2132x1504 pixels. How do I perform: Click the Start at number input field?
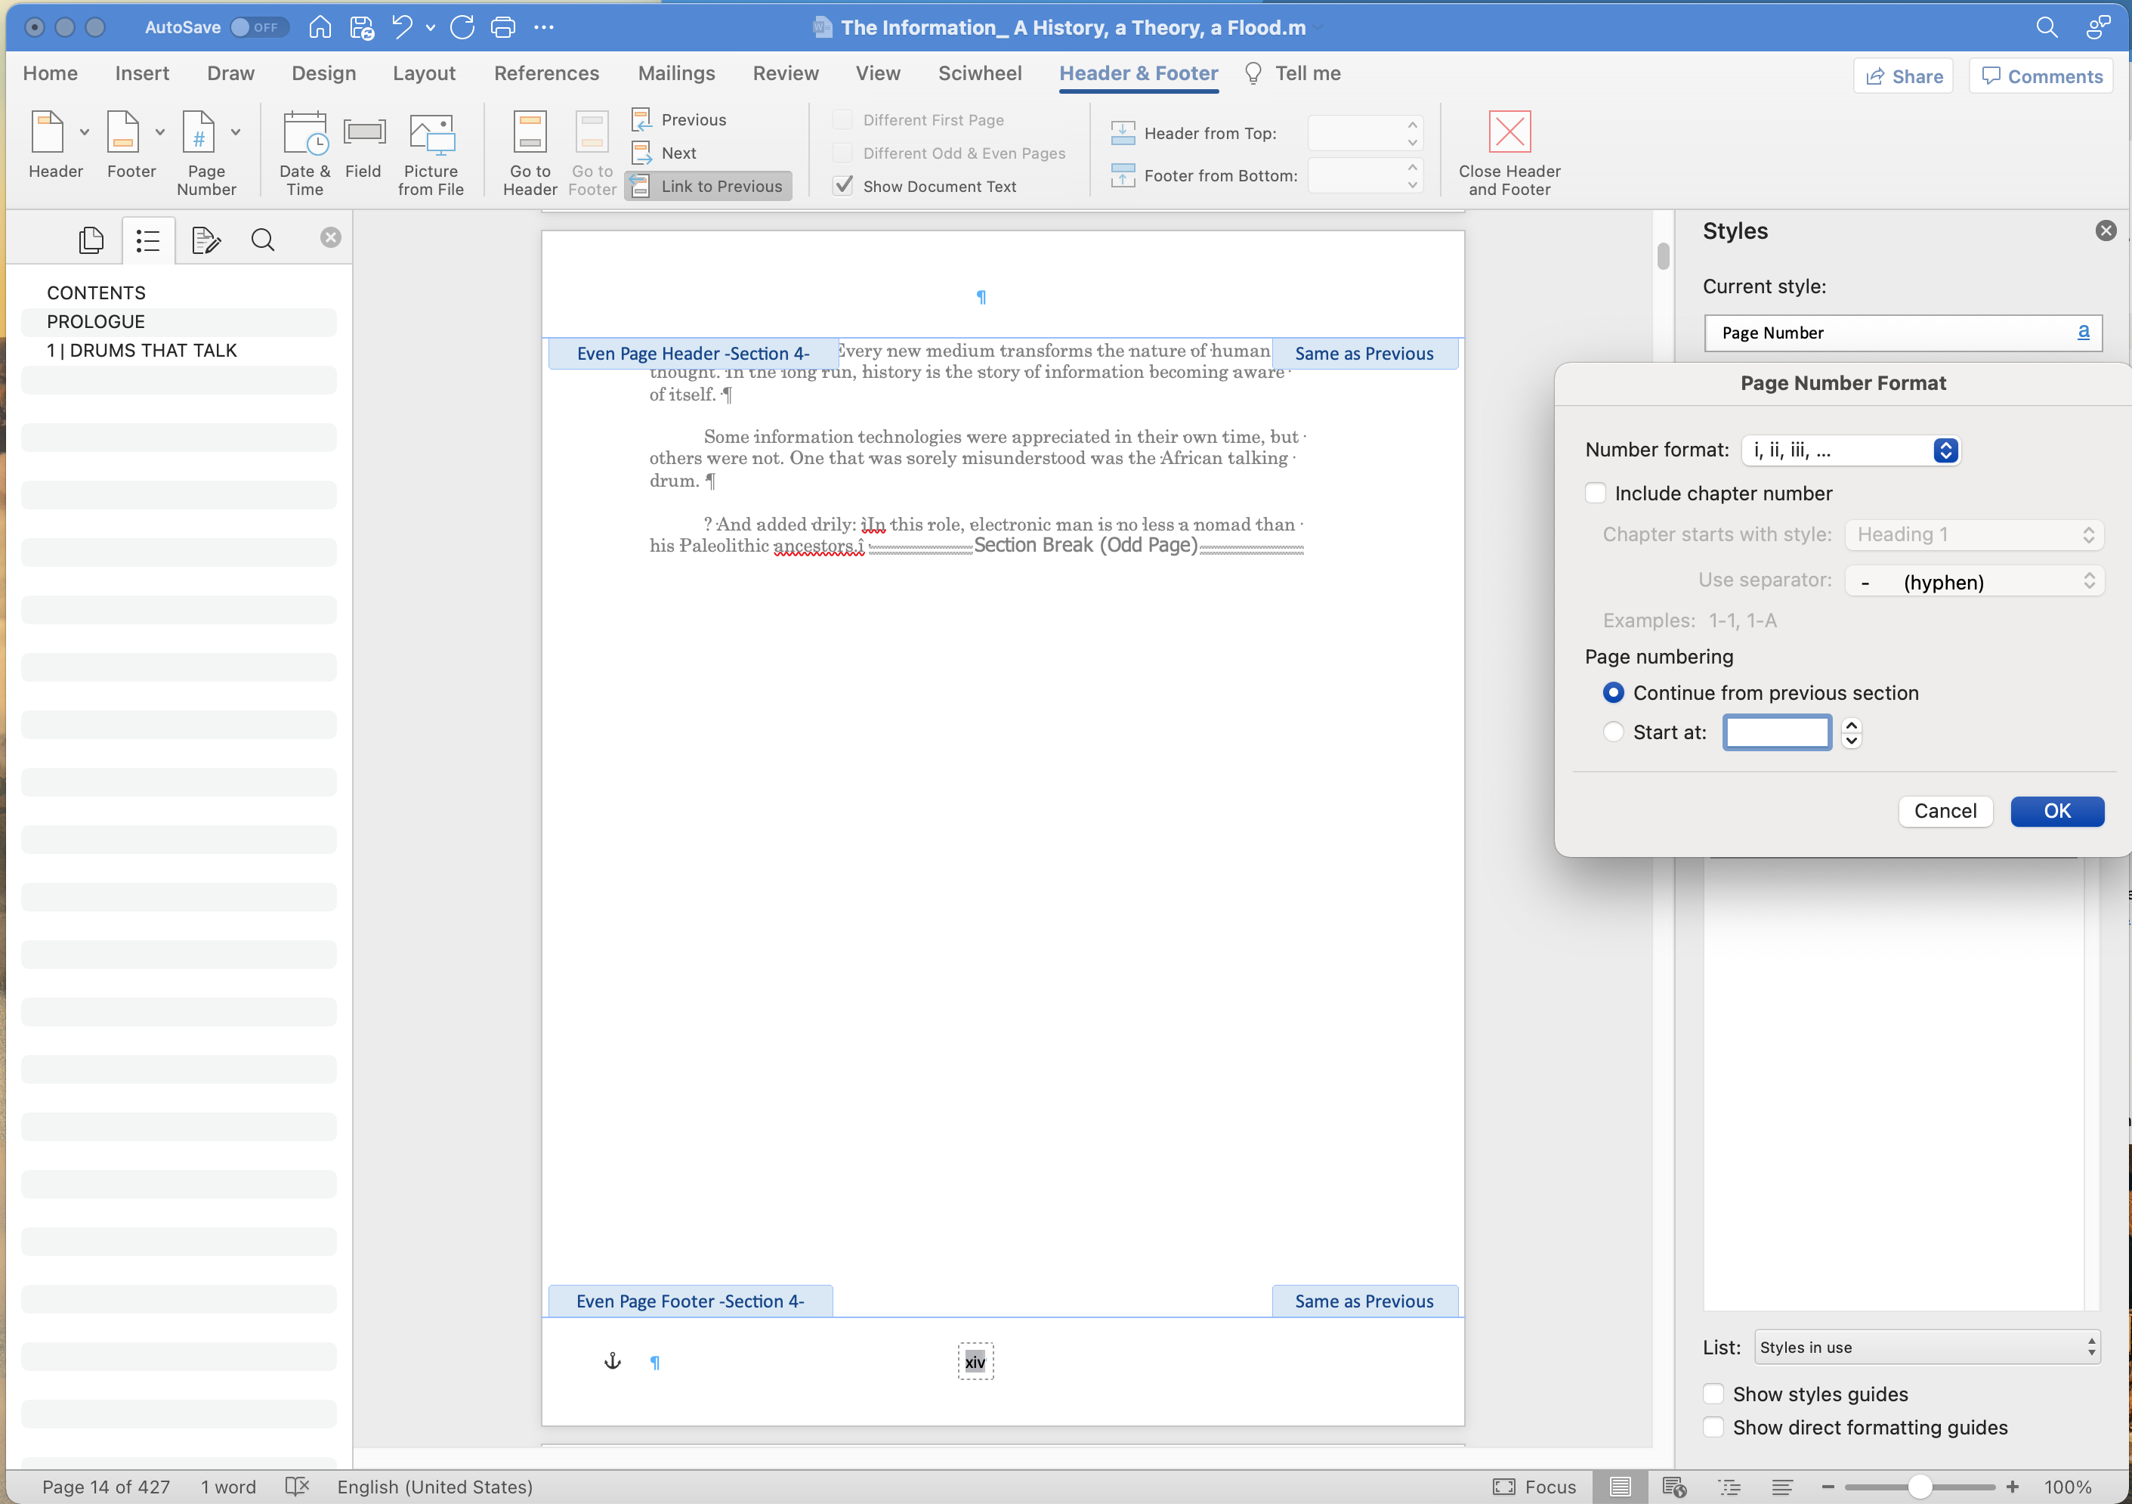point(1775,732)
